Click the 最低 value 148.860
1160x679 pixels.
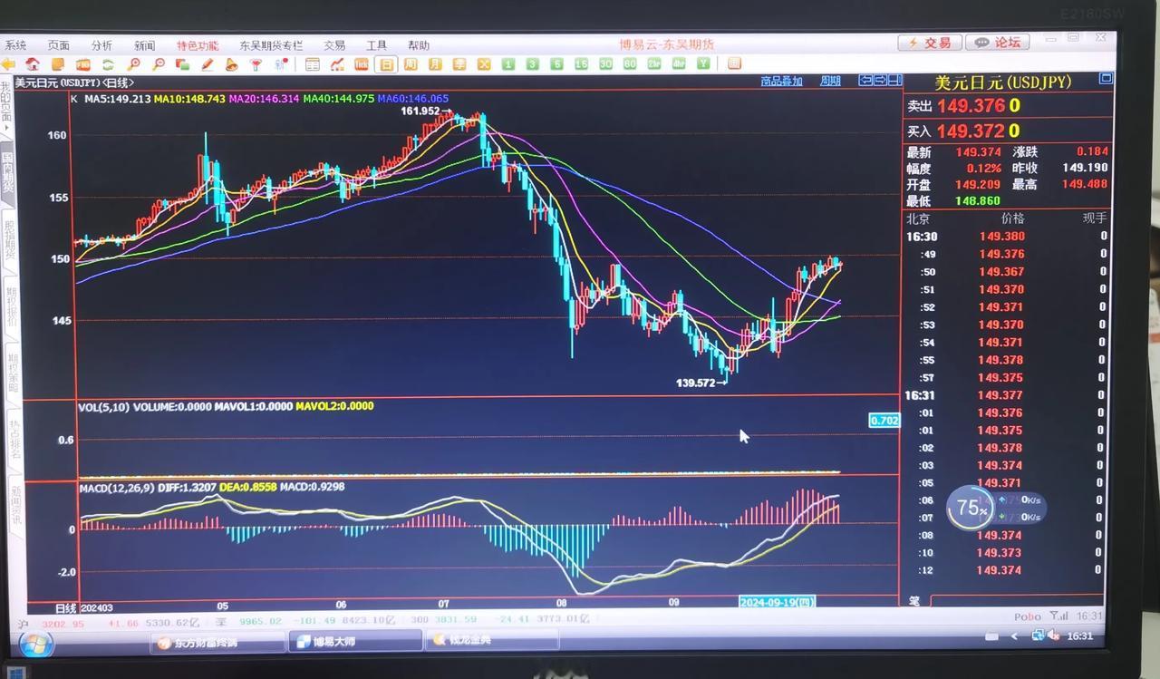pyautogui.click(x=978, y=200)
